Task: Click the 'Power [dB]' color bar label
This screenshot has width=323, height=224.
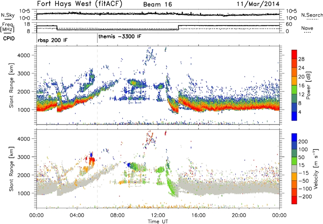Action: coord(308,85)
